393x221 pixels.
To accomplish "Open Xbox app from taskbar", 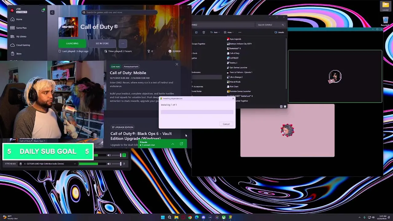I will 224,217.
